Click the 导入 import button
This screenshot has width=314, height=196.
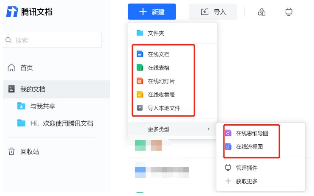(213, 12)
